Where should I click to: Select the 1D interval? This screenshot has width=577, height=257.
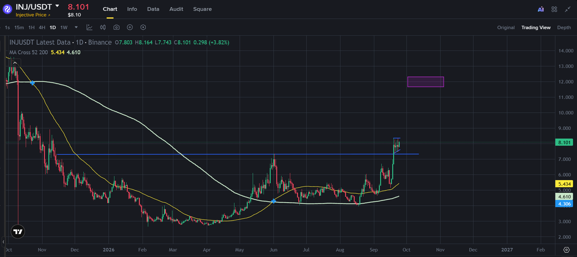(x=53, y=27)
